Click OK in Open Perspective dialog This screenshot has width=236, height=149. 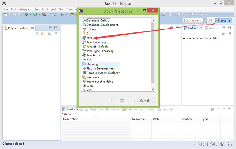[122, 100]
